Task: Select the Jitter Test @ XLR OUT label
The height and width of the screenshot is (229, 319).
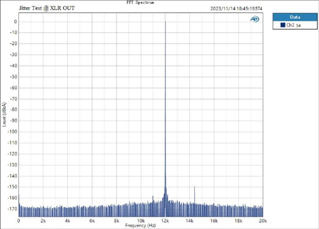Action: click(46, 8)
